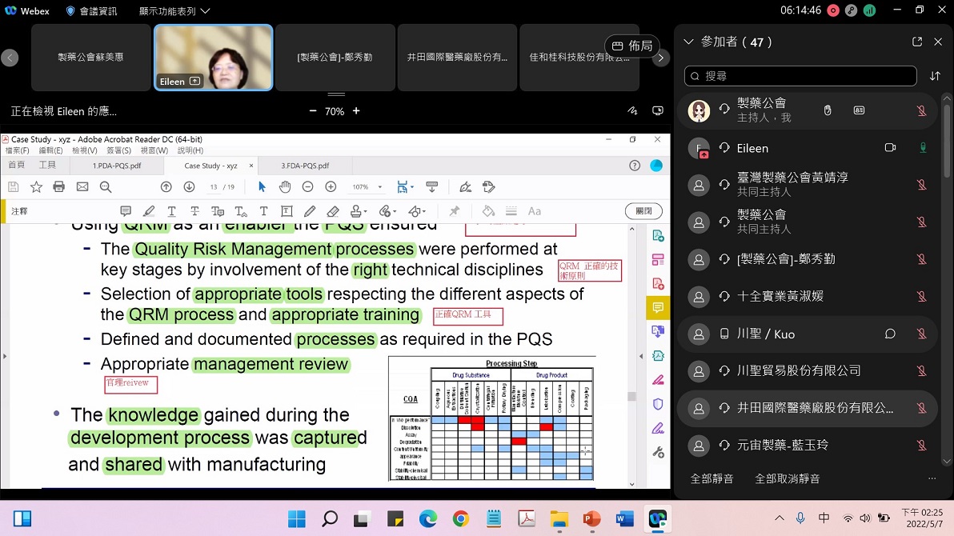Collapse the participants (參加者) panel chevron
Viewport: 954px width, 536px height.
[688, 42]
